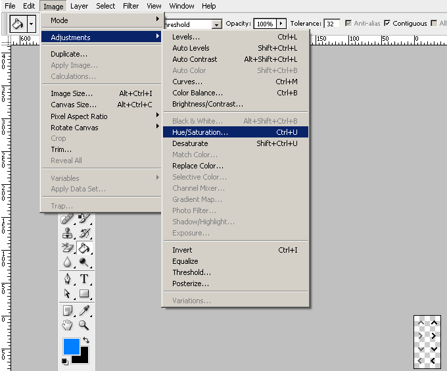This screenshot has height=371, width=447.
Task: Select the Clone Stamp tool
Action: pyautogui.click(x=68, y=234)
